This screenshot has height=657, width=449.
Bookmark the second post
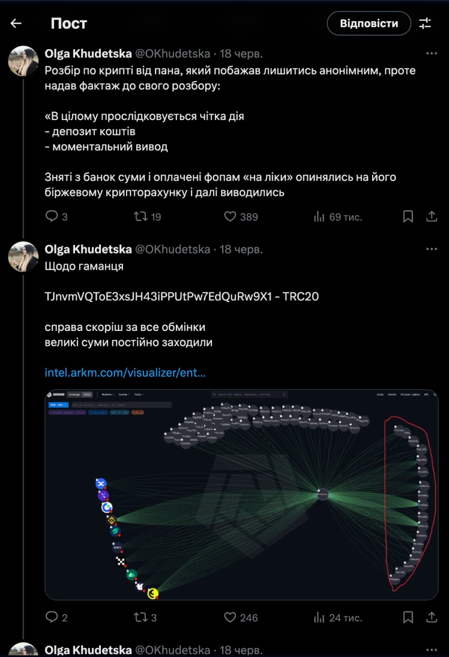(x=408, y=617)
